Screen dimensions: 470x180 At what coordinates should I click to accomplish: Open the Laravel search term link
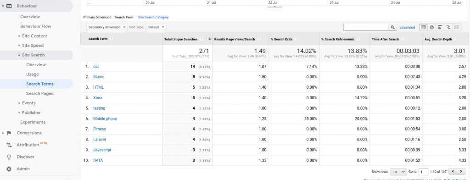pyautogui.click(x=100, y=140)
